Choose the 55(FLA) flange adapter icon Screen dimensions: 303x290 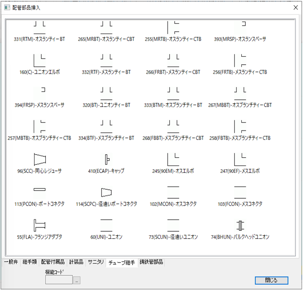pyautogui.click(x=39, y=225)
